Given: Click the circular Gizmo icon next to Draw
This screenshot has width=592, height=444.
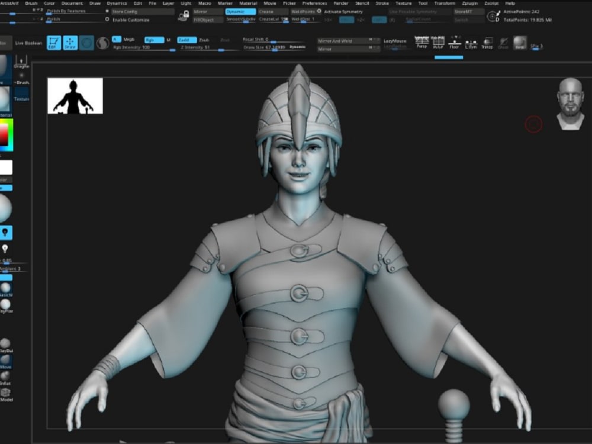Looking at the screenshot, I should pos(86,43).
